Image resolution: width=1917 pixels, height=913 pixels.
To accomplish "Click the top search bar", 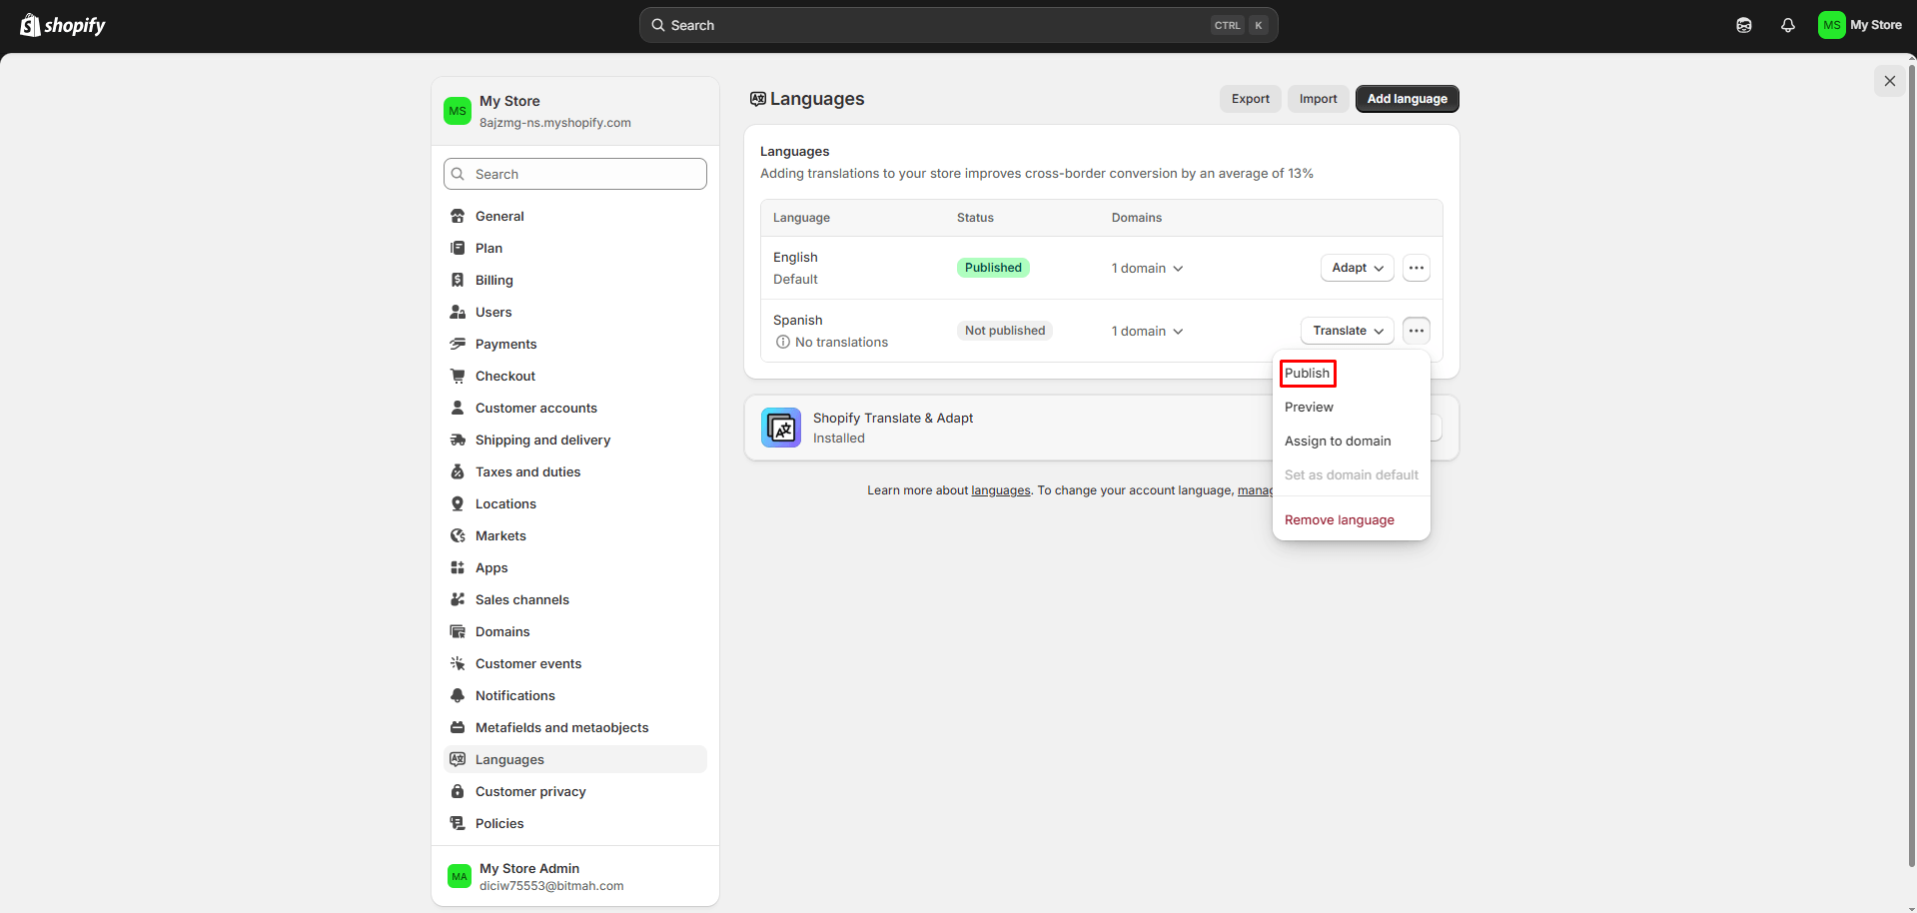I will tap(958, 25).
